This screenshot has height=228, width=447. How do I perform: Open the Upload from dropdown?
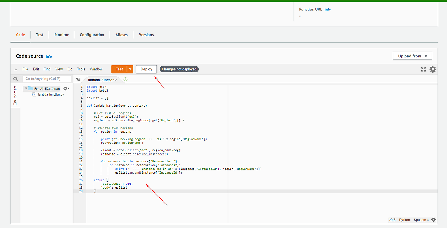click(x=412, y=56)
